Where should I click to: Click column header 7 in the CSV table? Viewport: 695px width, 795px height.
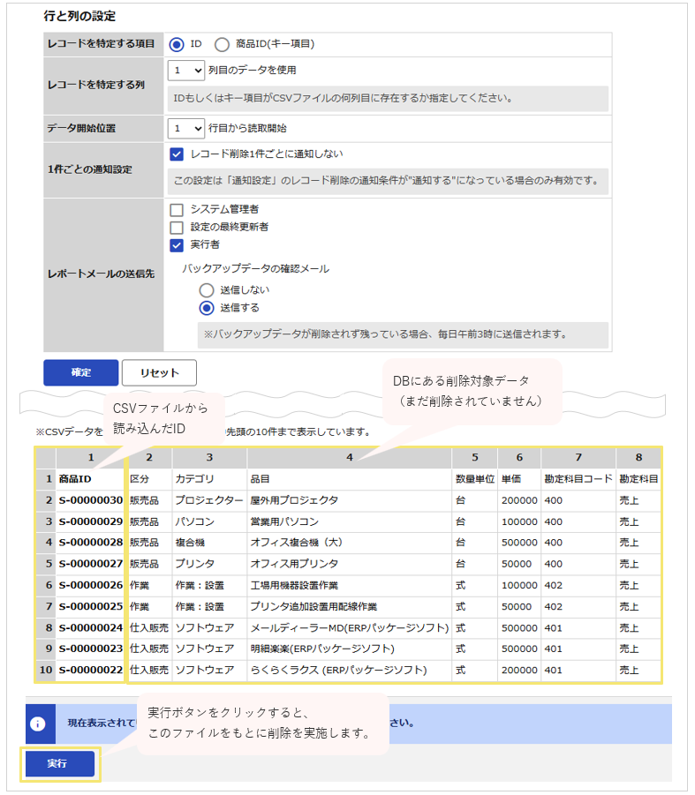point(578,458)
